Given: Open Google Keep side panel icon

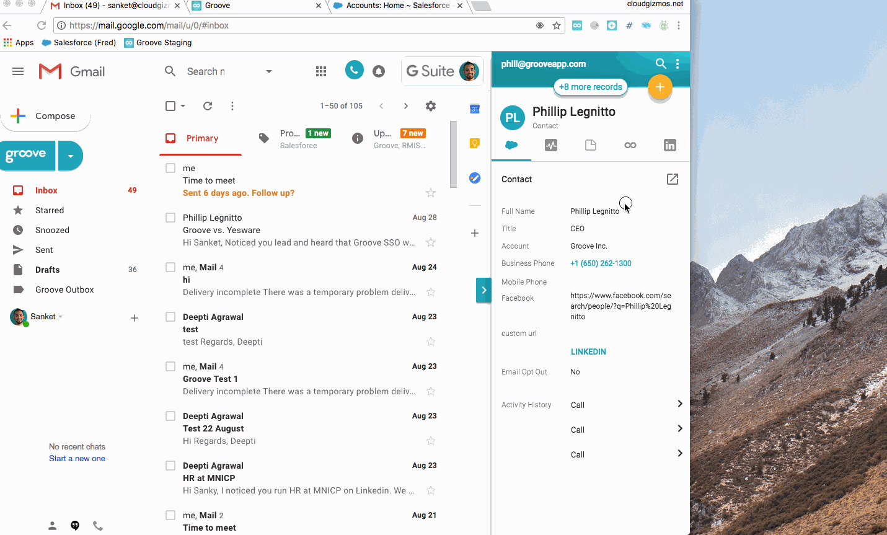Looking at the screenshot, I should tap(475, 144).
